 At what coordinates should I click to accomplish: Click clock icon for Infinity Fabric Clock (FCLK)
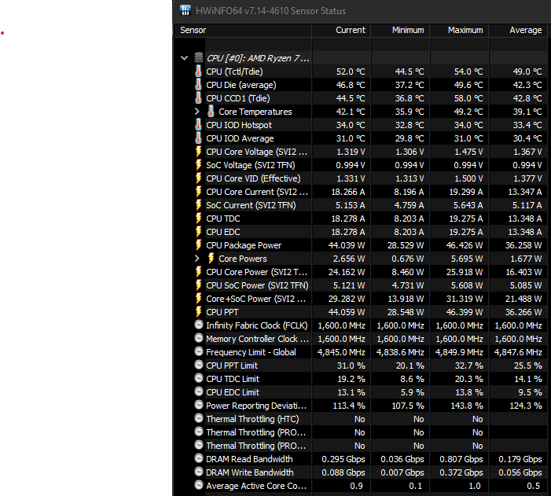tap(199, 325)
